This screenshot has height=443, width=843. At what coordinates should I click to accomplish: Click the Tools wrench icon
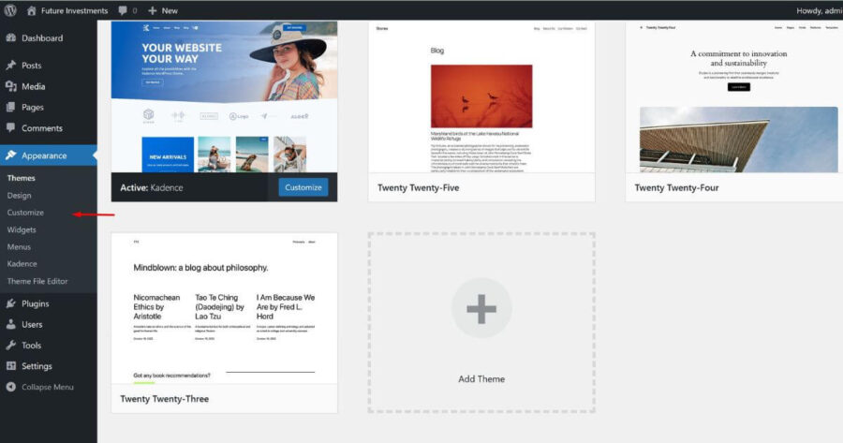(10, 346)
